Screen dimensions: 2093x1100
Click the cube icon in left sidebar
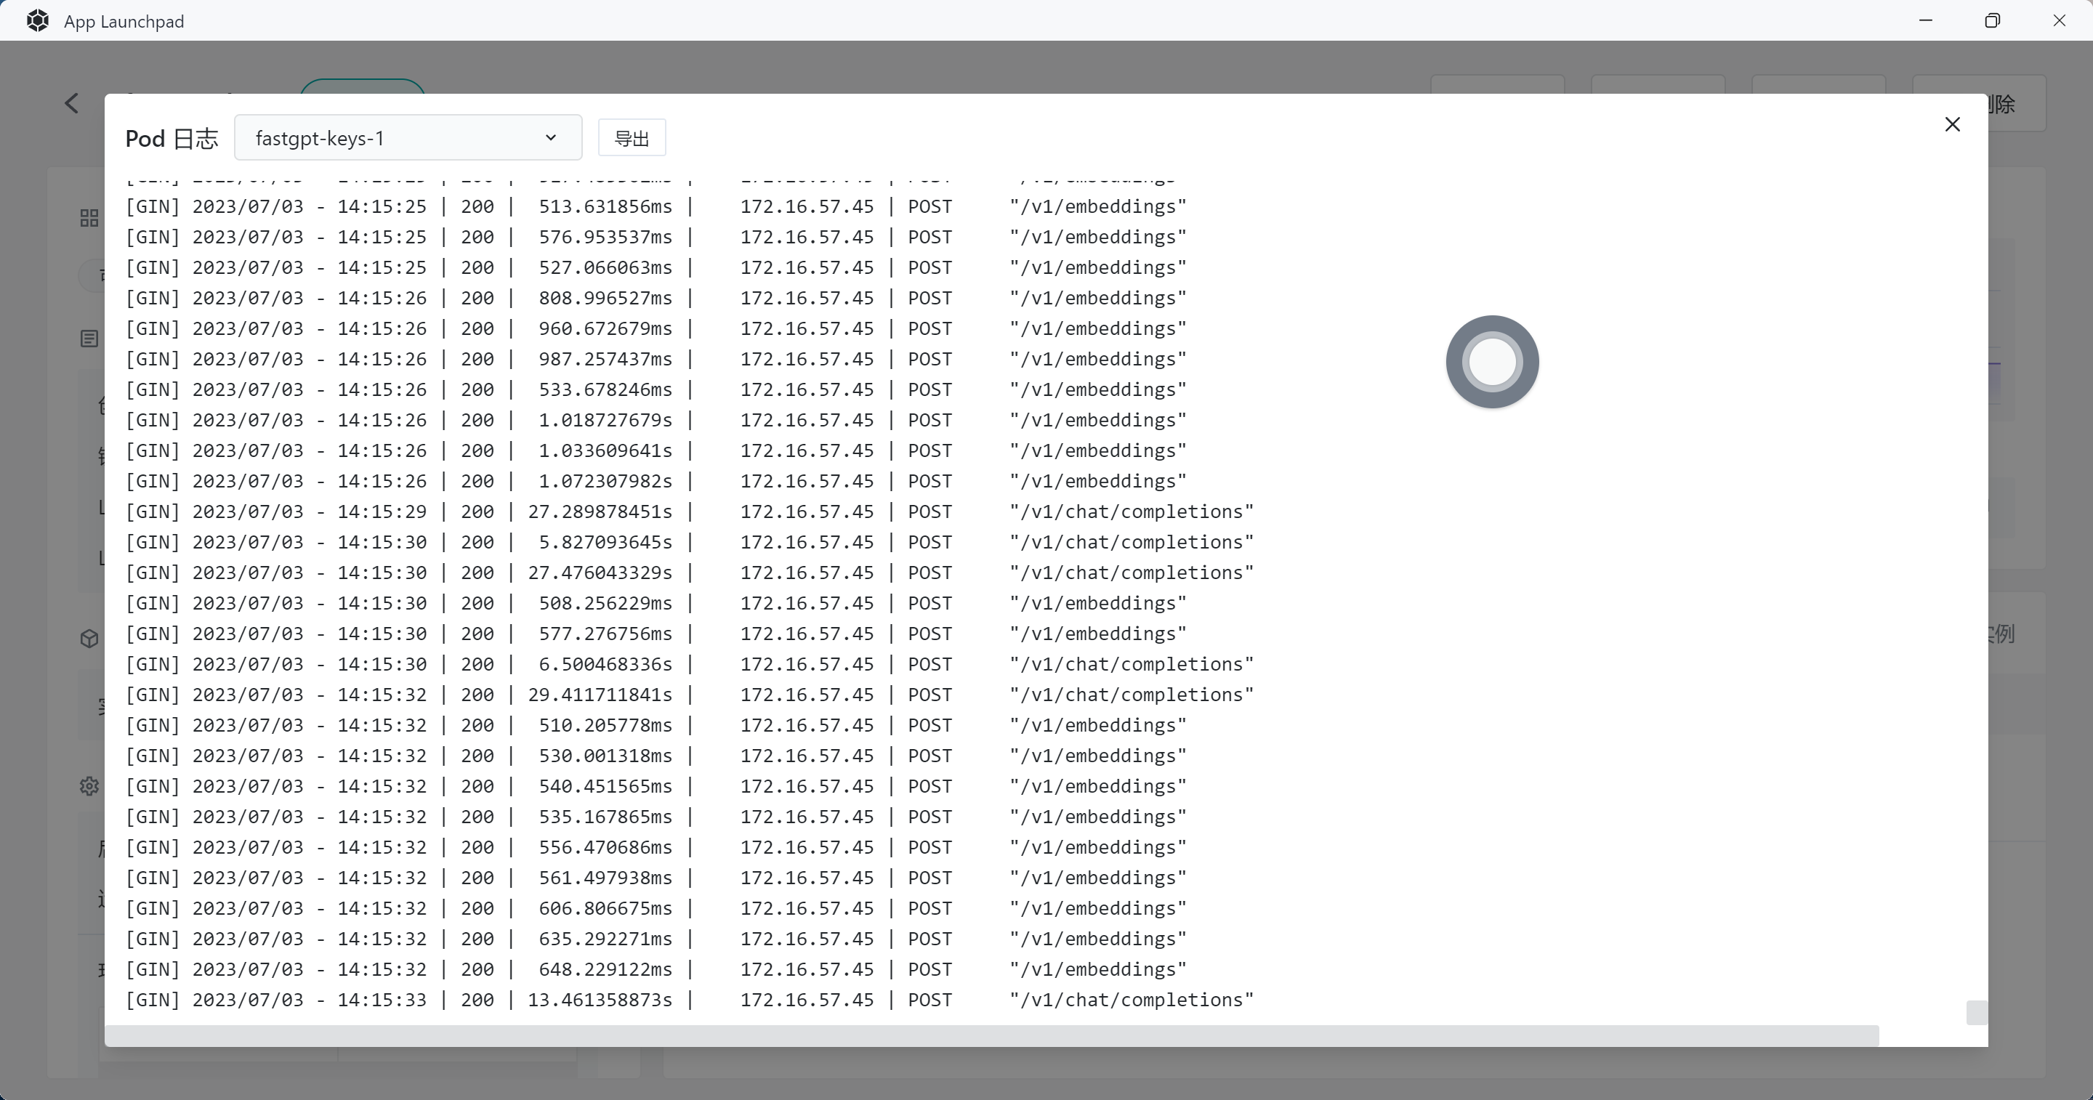click(89, 639)
